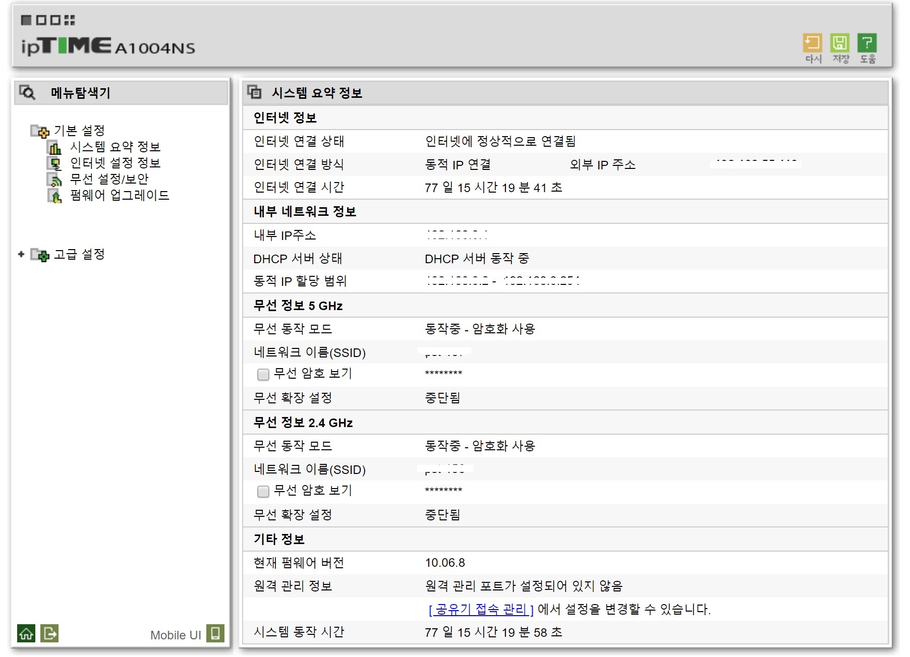Check 무선 암호 보기 under 무선 정보 2.4 GHz

point(263,491)
